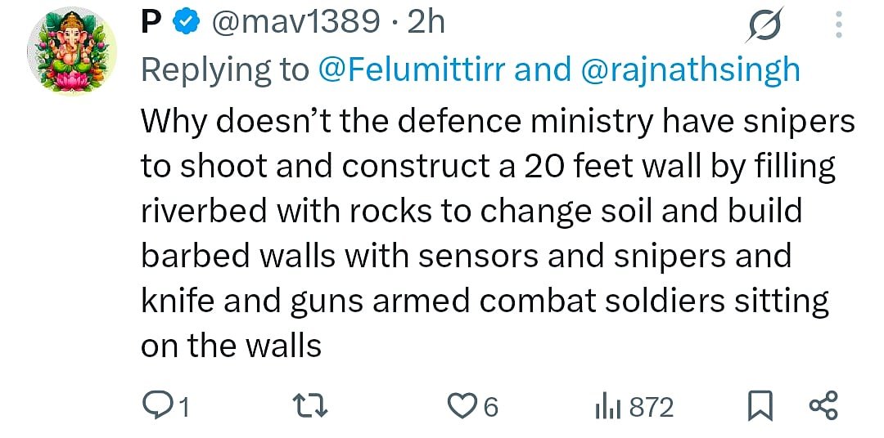Bookmark this tweet
Image resolution: width=884 pixels, height=438 pixels.
click(x=760, y=406)
